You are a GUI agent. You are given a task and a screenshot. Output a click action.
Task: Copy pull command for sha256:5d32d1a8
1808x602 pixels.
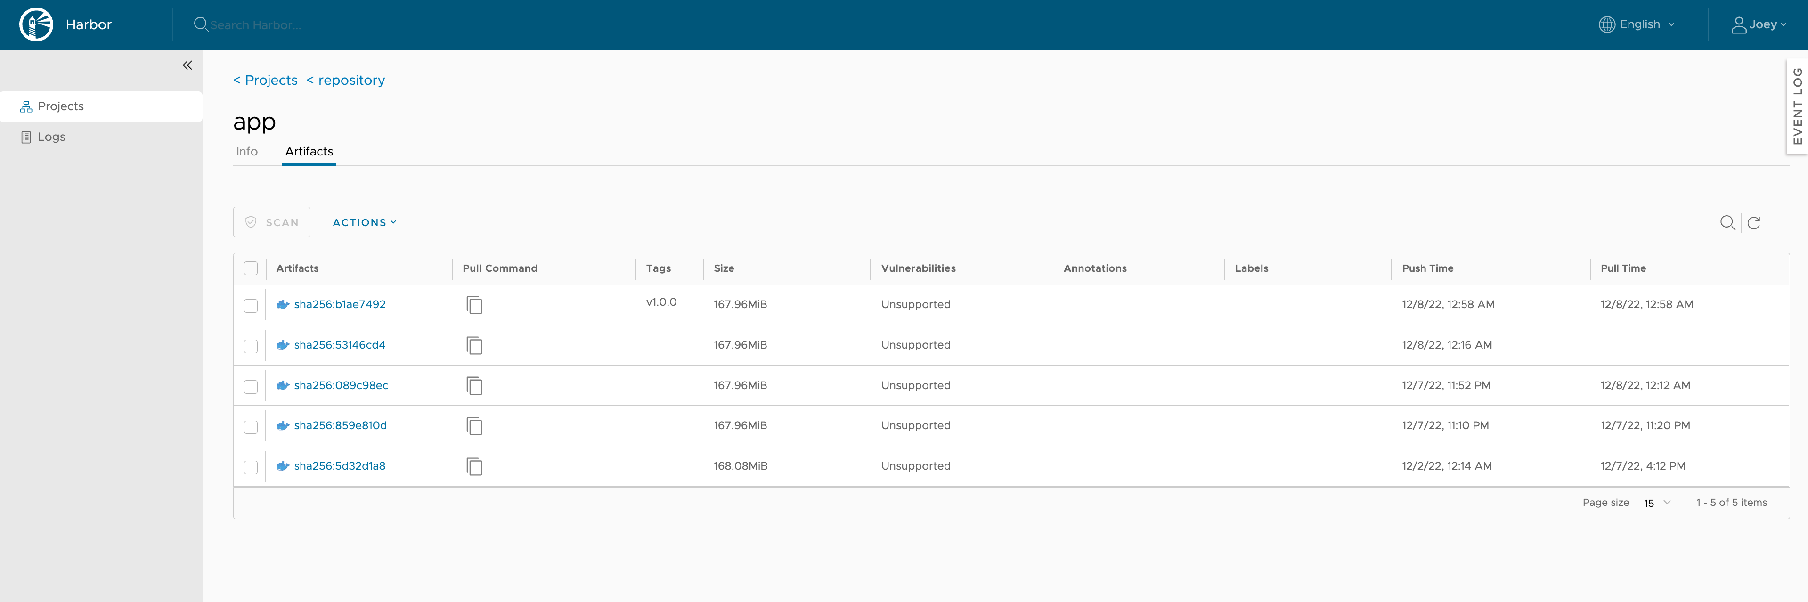[x=474, y=467]
